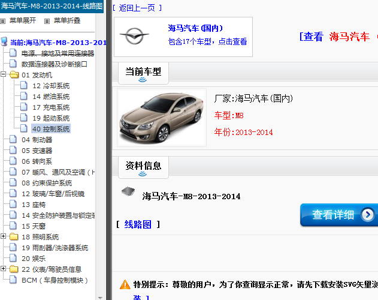This screenshot has width=378, height=300.
Task: Click the small device icon by 海马汽车-M8-2013-2014
Action: pos(128,191)
